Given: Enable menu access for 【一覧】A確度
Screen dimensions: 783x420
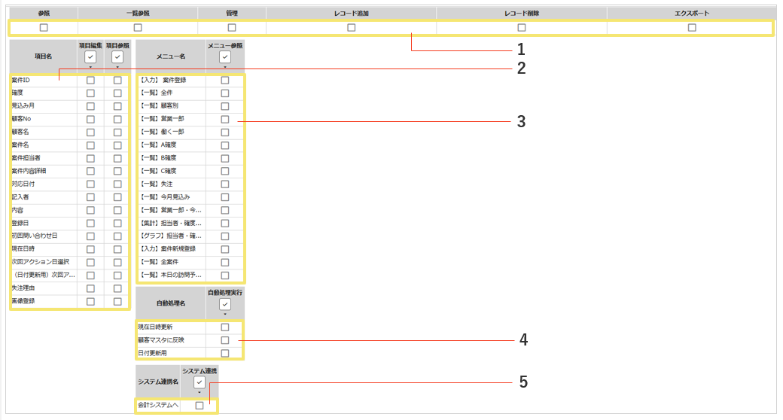Looking at the screenshot, I should pyautogui.click(x=225, y=145).
